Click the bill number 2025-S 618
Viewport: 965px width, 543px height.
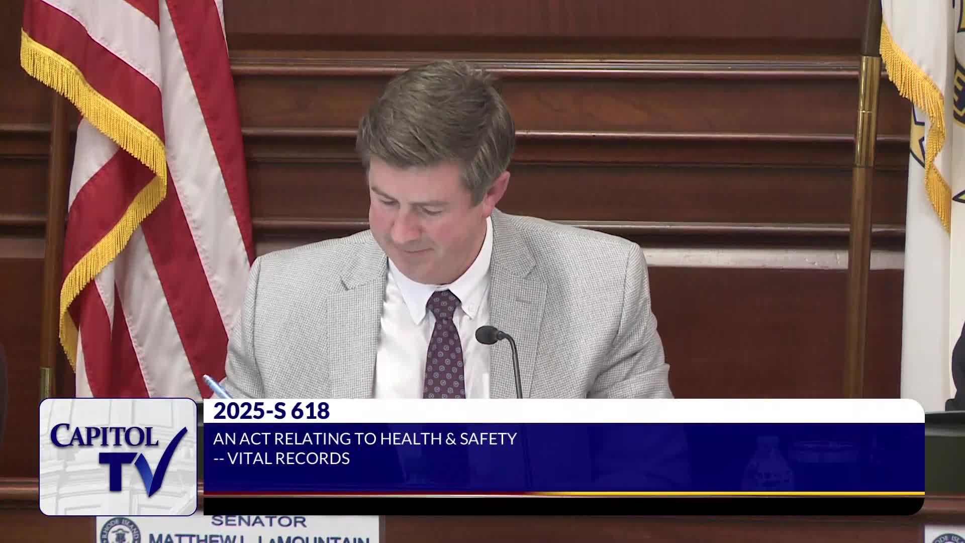(271, 411)
